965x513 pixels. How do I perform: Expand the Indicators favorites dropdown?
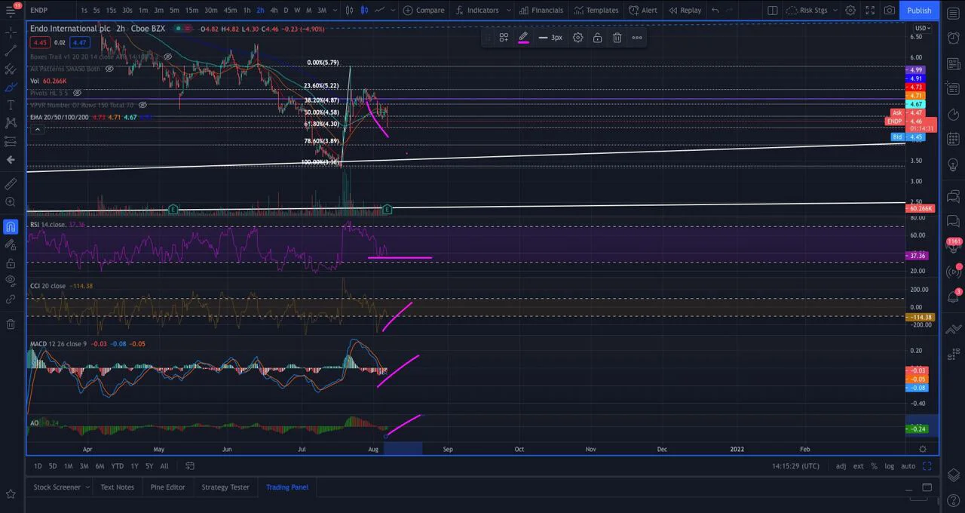[508, 10]
